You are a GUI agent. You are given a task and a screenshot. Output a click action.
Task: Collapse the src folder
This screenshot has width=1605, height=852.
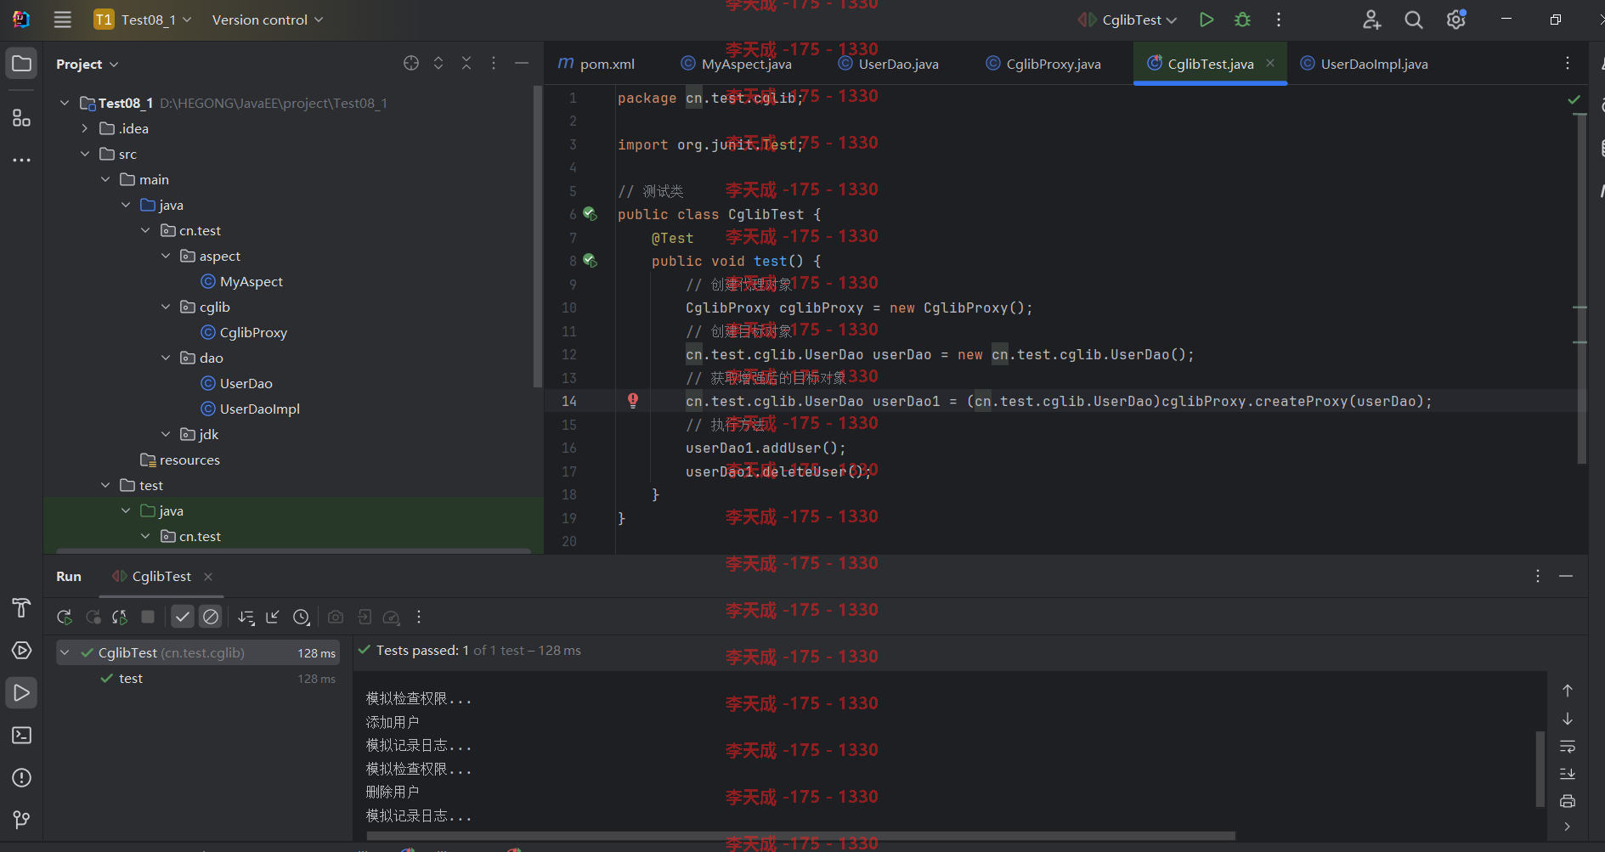tap(85, 154)
